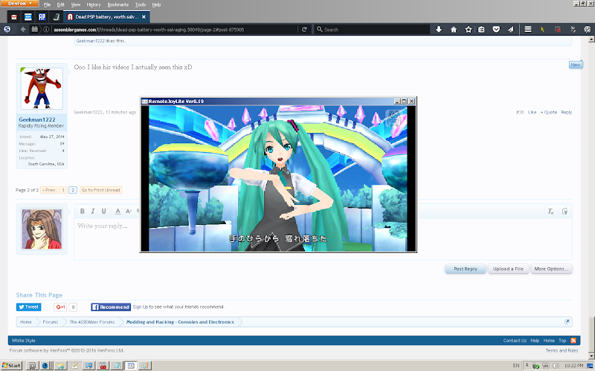Toggle Underline formatting in reply editor

(x=103, y=211)
